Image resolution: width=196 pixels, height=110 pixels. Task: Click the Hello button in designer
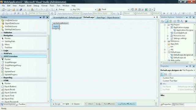[x=56, y=27]
